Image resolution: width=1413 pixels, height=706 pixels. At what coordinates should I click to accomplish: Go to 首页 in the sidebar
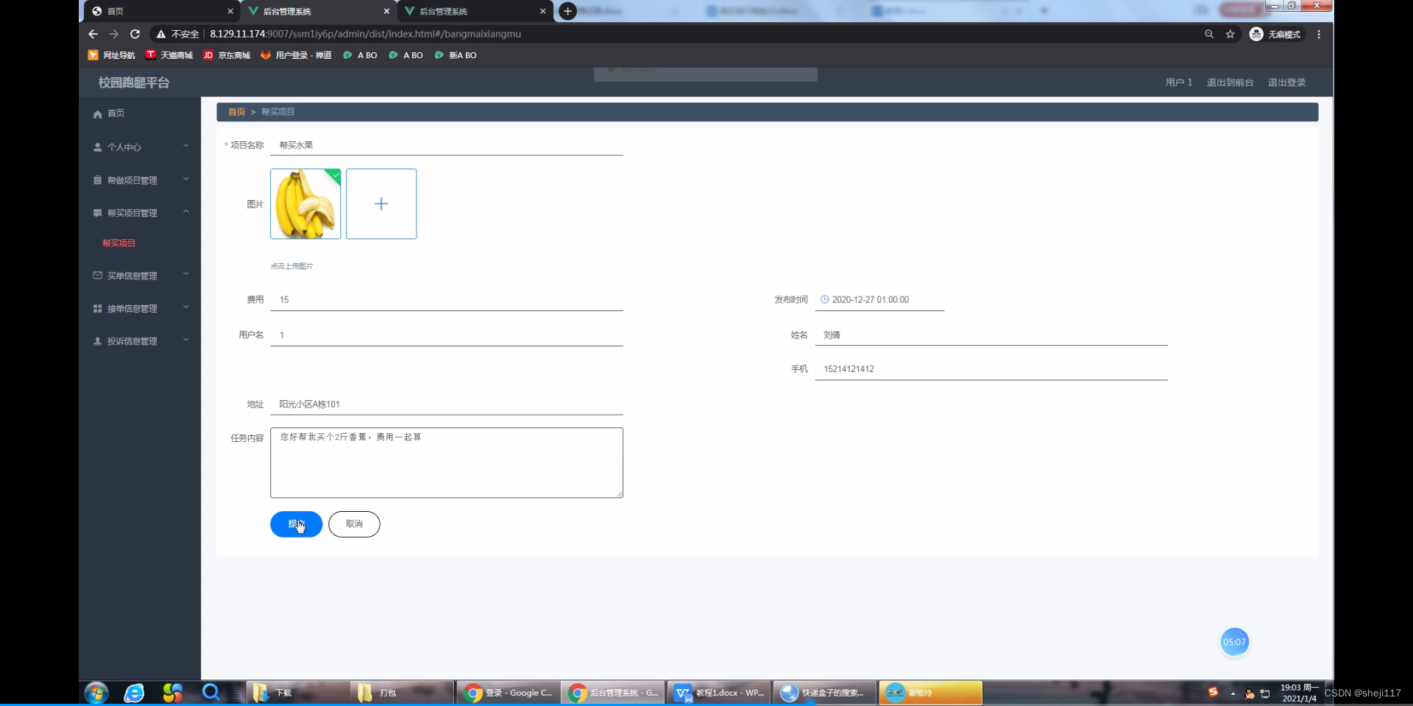click(x=140, y=113)
